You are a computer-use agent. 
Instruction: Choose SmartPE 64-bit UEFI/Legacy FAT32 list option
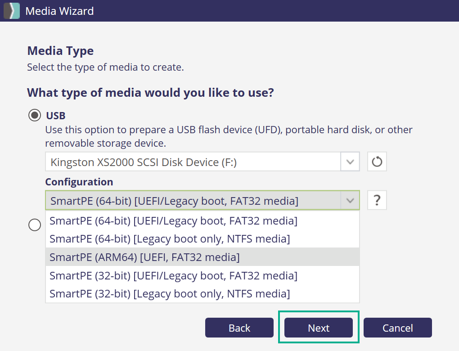[x=173, y=221]
